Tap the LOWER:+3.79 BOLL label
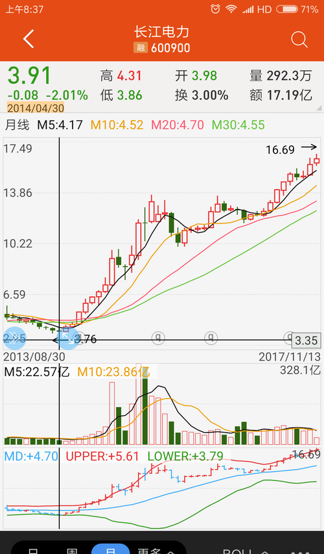324x554 pixels. click(x=185, y=456)
